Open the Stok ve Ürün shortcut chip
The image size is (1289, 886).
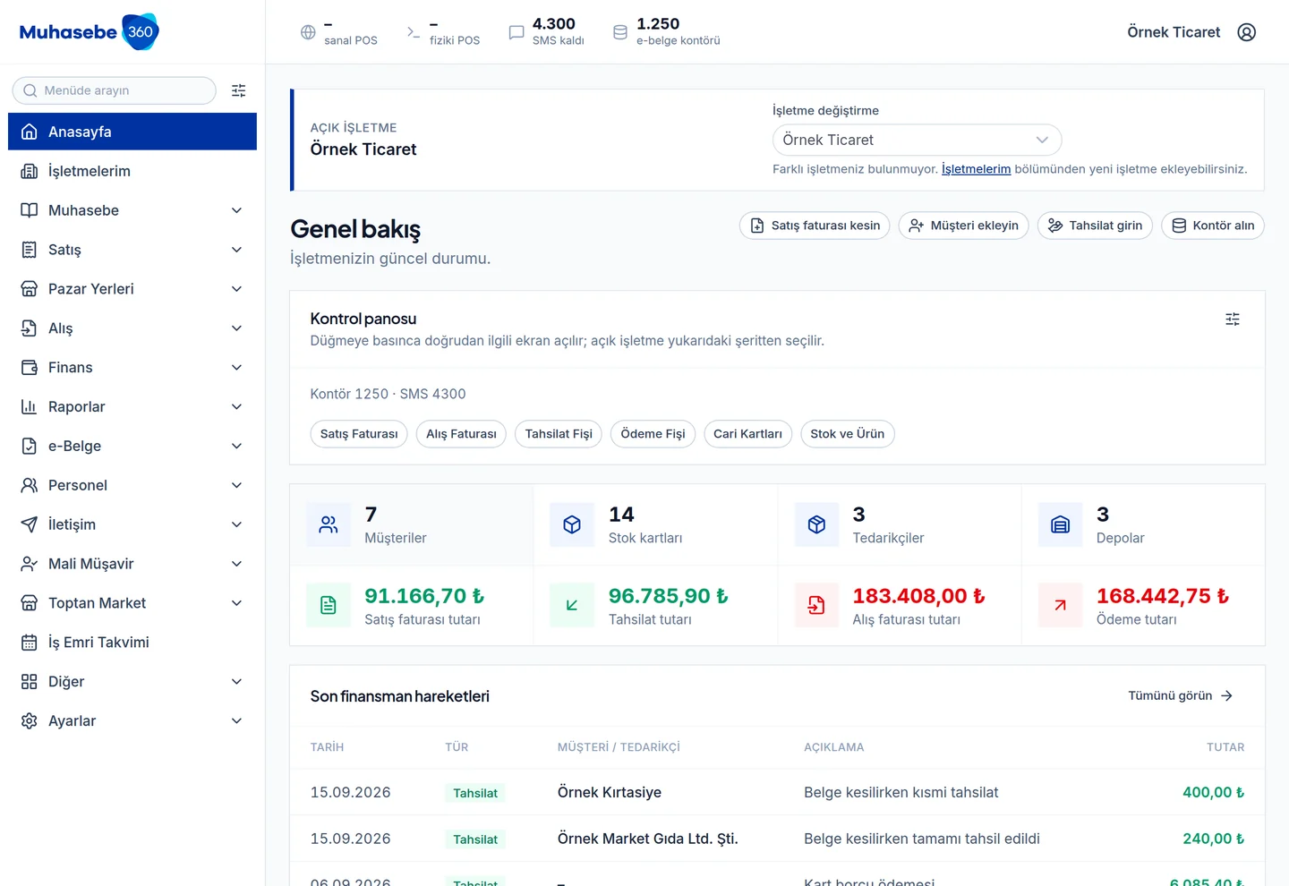[x=847, y=434]
